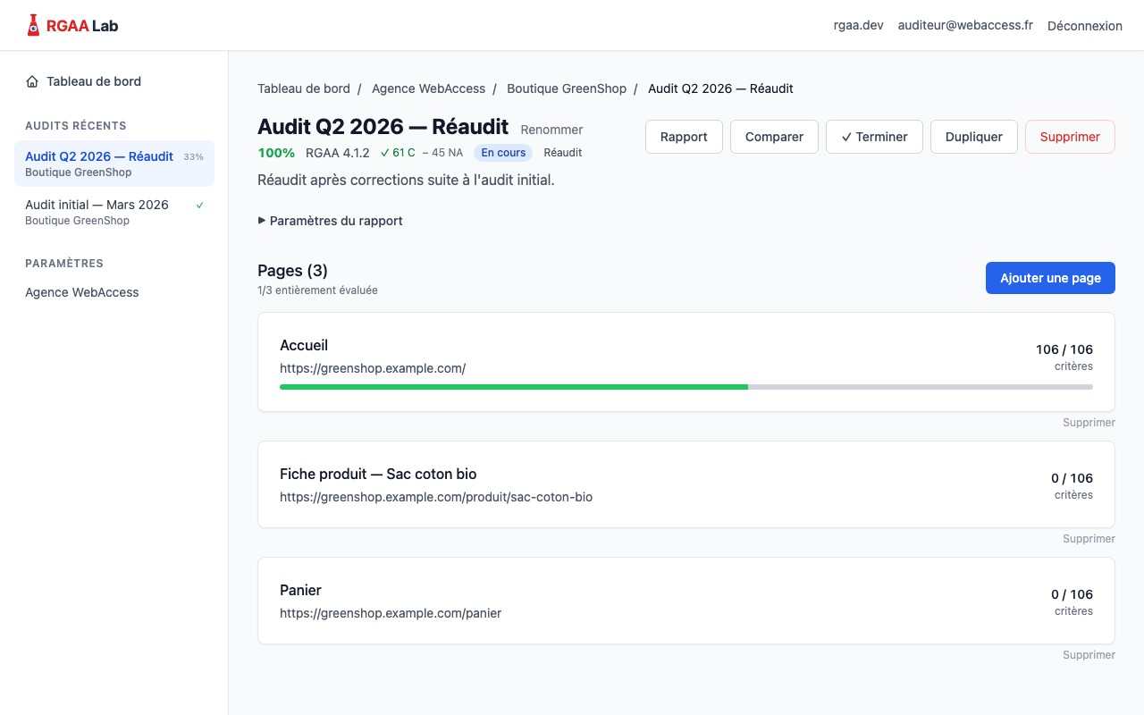Navigate to Boutique GreenShop breadcrumb

point(567,88)
